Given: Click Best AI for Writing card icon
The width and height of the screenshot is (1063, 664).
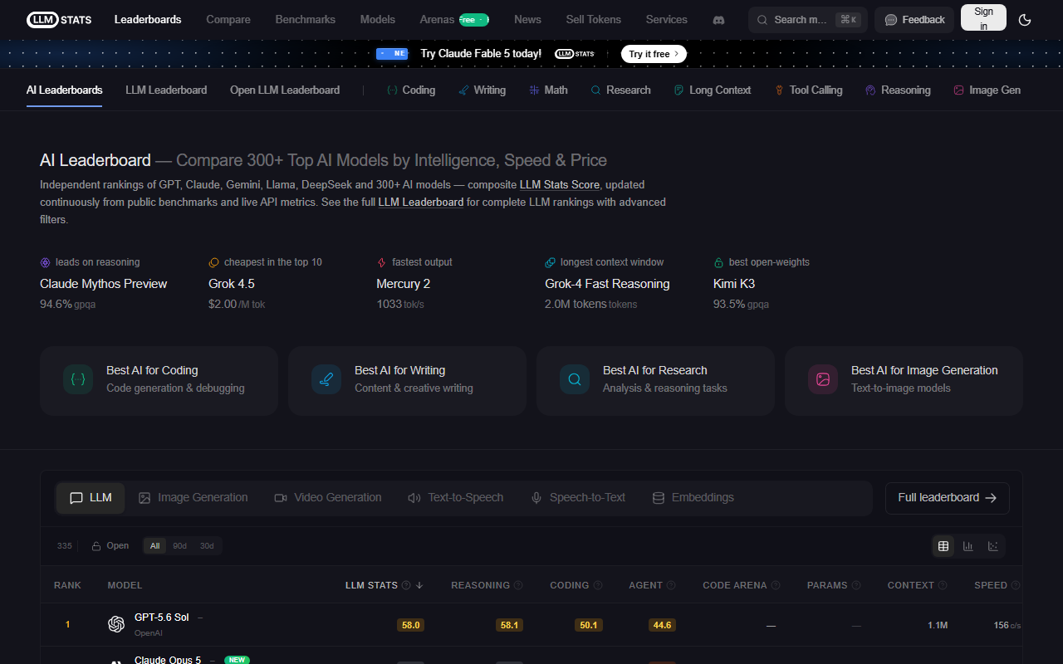Looking at the screenshot, I should point(326,379).
